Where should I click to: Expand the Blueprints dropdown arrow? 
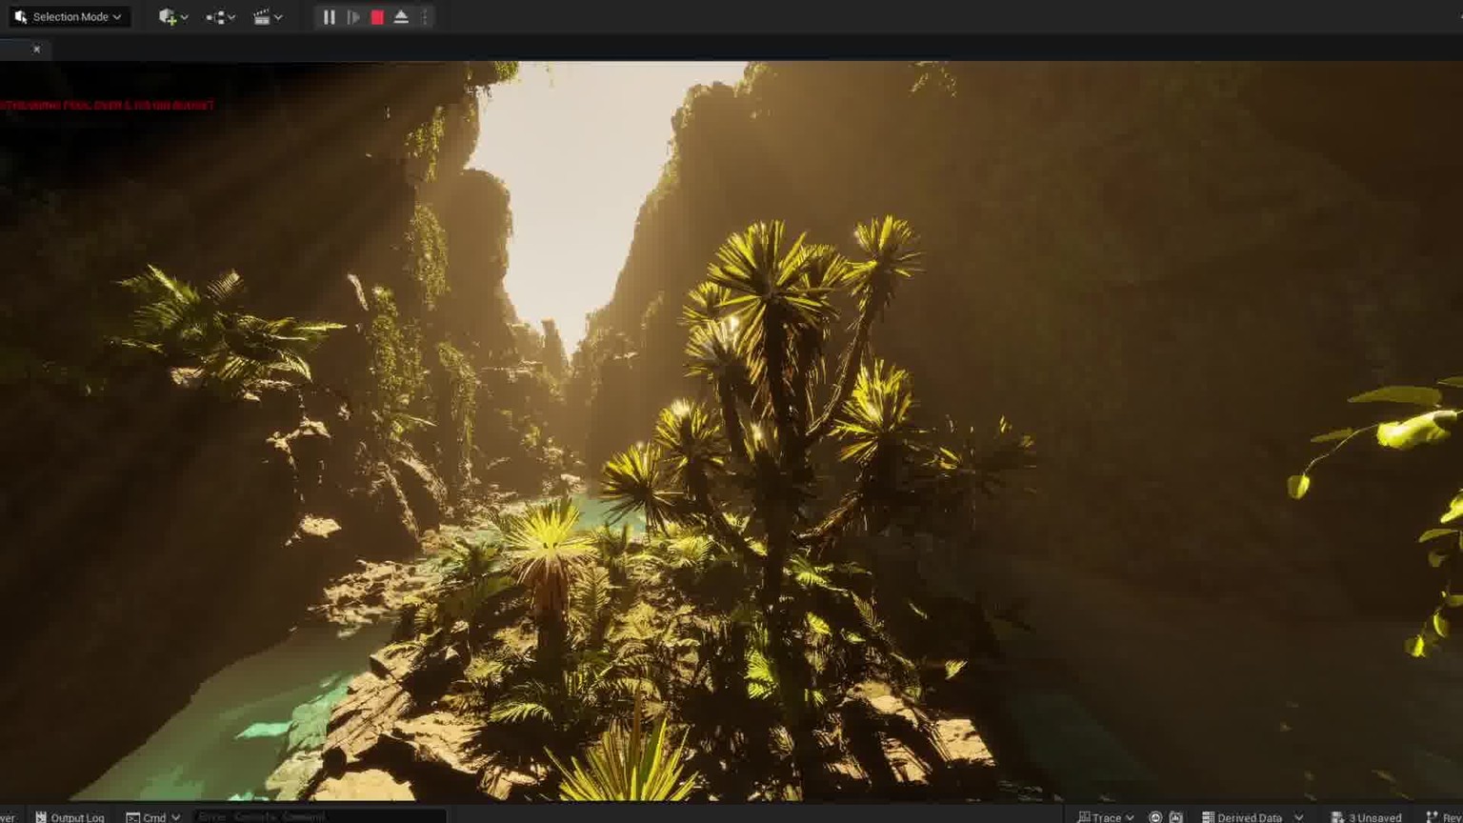(231, 17)
